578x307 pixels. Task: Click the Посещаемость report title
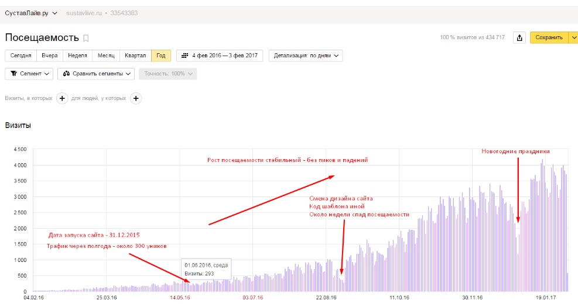(x=42, y=37)
